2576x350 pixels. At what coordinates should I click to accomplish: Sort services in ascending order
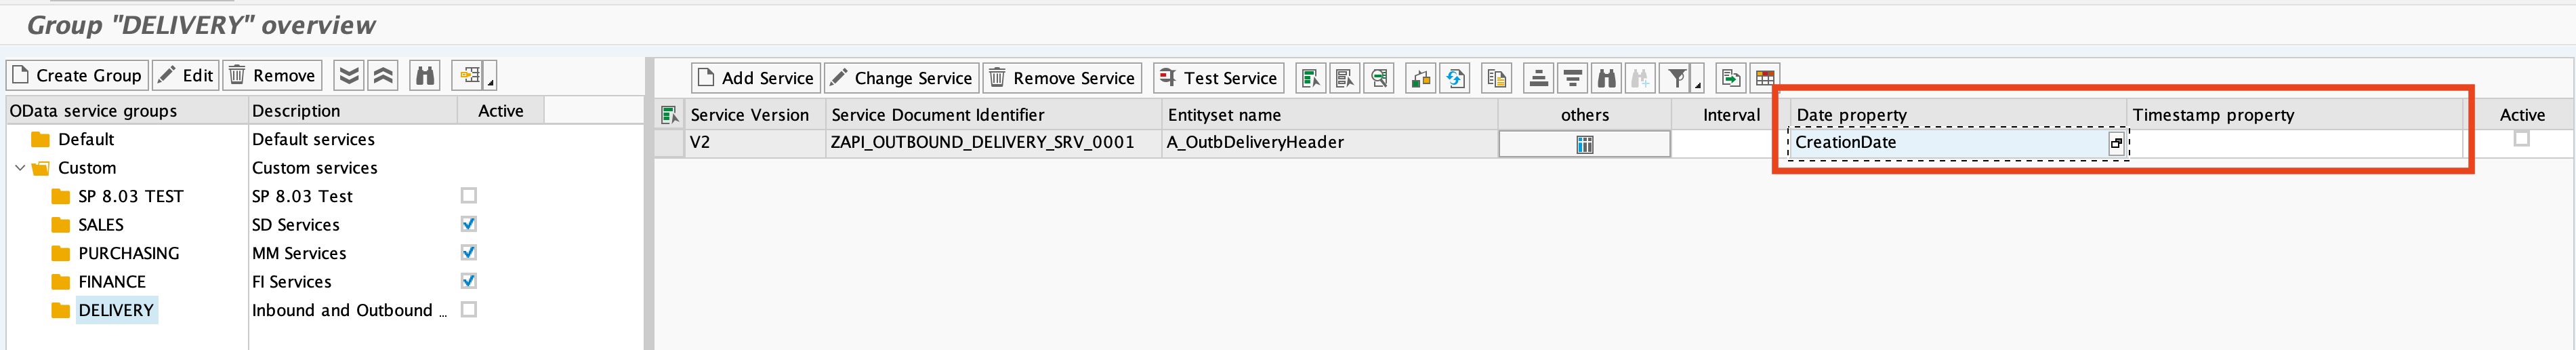tap(1539, 78)
